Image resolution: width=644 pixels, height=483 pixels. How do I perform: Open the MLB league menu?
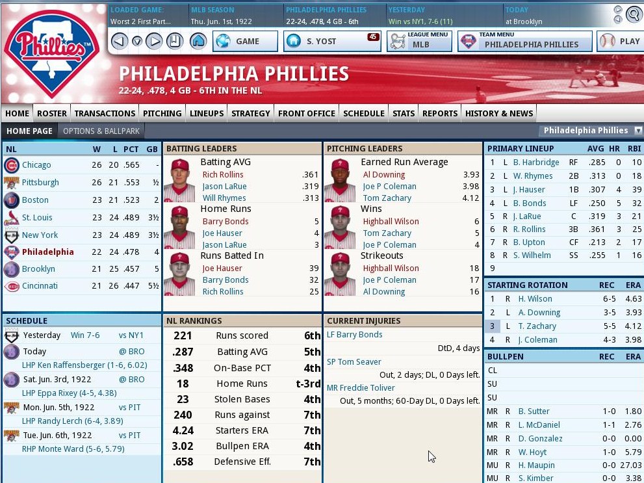pyautogui.click(x=419, y=42)
